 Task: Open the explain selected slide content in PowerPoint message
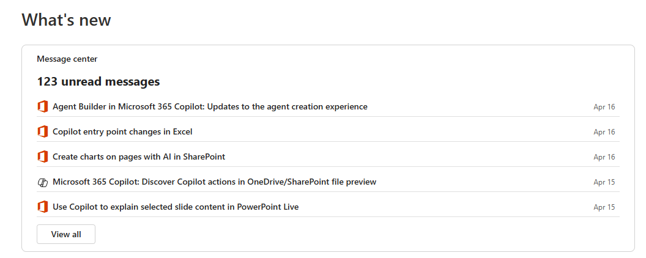tap(176, 207)
